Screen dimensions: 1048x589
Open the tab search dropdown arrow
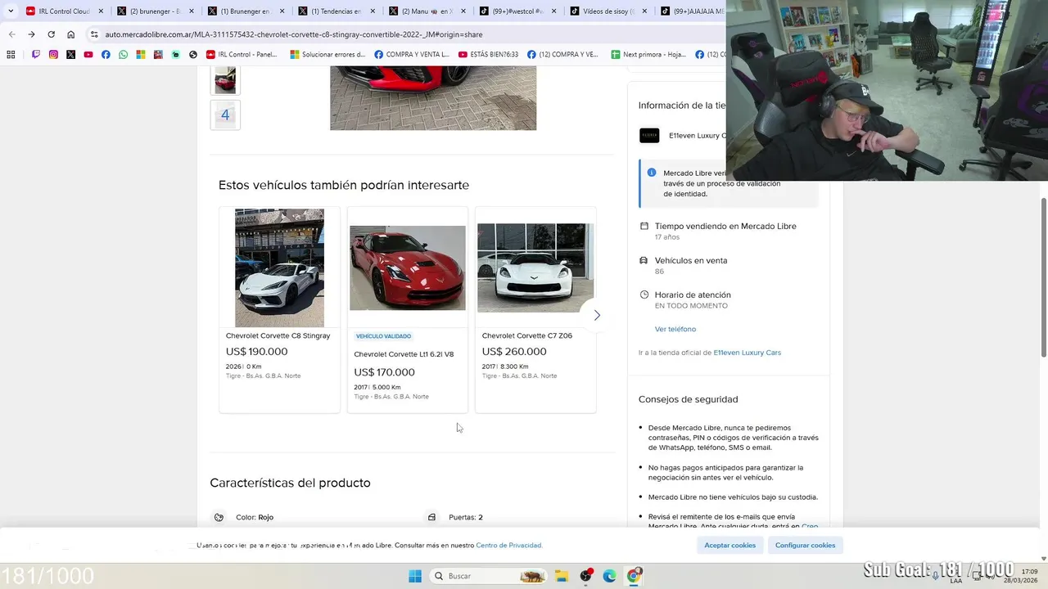tap(11, 11)
